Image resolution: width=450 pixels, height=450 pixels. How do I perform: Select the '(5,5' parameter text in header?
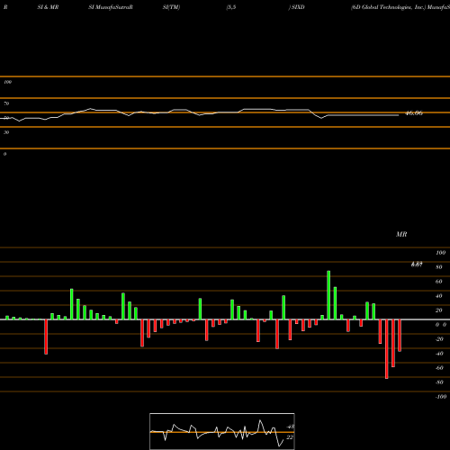pos(231,7)
